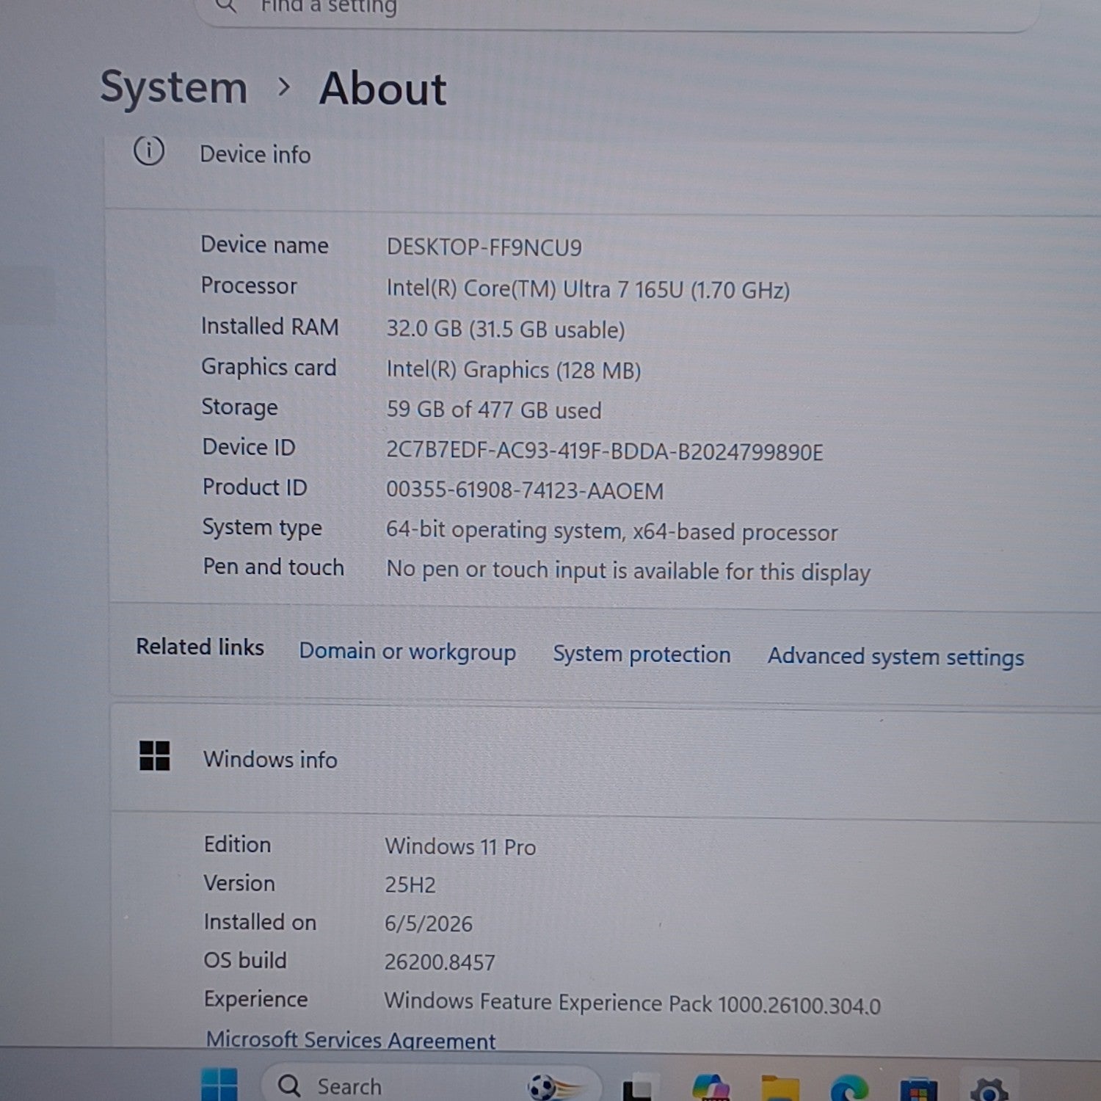Click the Device name label
This screenshot has width=1101, height=1101.
point(265,244)
